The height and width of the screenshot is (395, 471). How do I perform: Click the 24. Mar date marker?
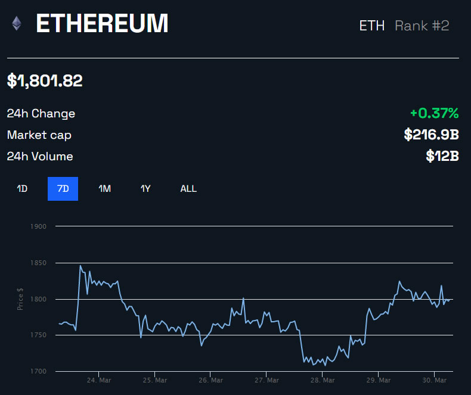click(98, 380)
